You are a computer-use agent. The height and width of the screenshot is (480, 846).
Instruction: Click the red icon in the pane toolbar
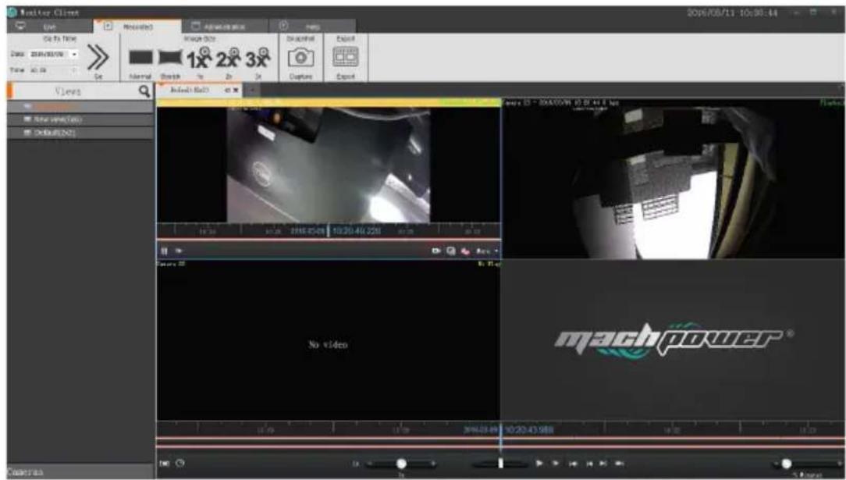click(466, 252)
